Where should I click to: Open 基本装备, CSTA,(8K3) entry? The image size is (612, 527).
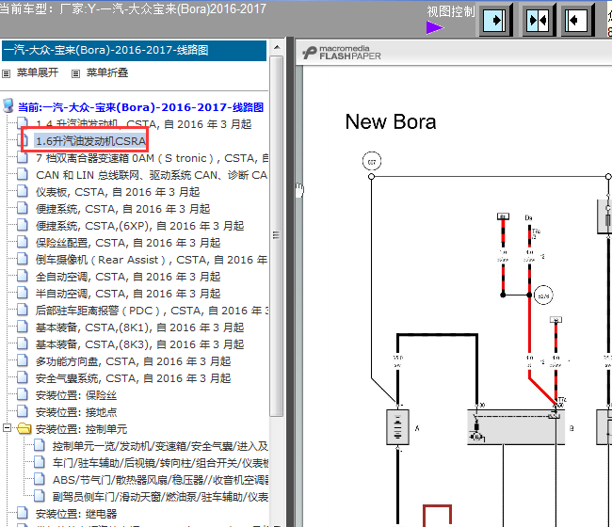point(139,344)
